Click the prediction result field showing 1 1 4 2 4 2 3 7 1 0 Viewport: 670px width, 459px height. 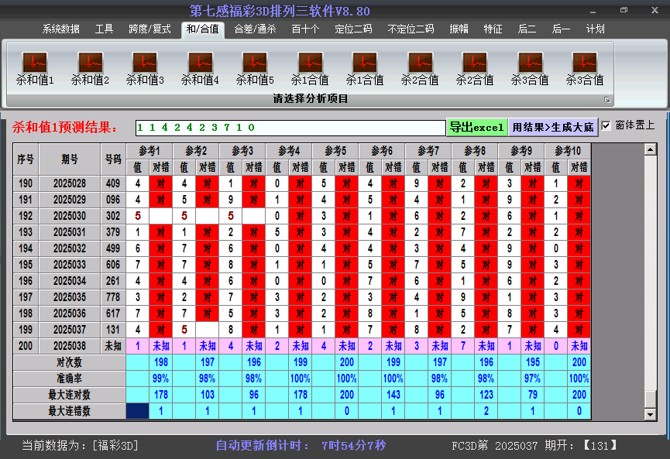coord(290,128)
